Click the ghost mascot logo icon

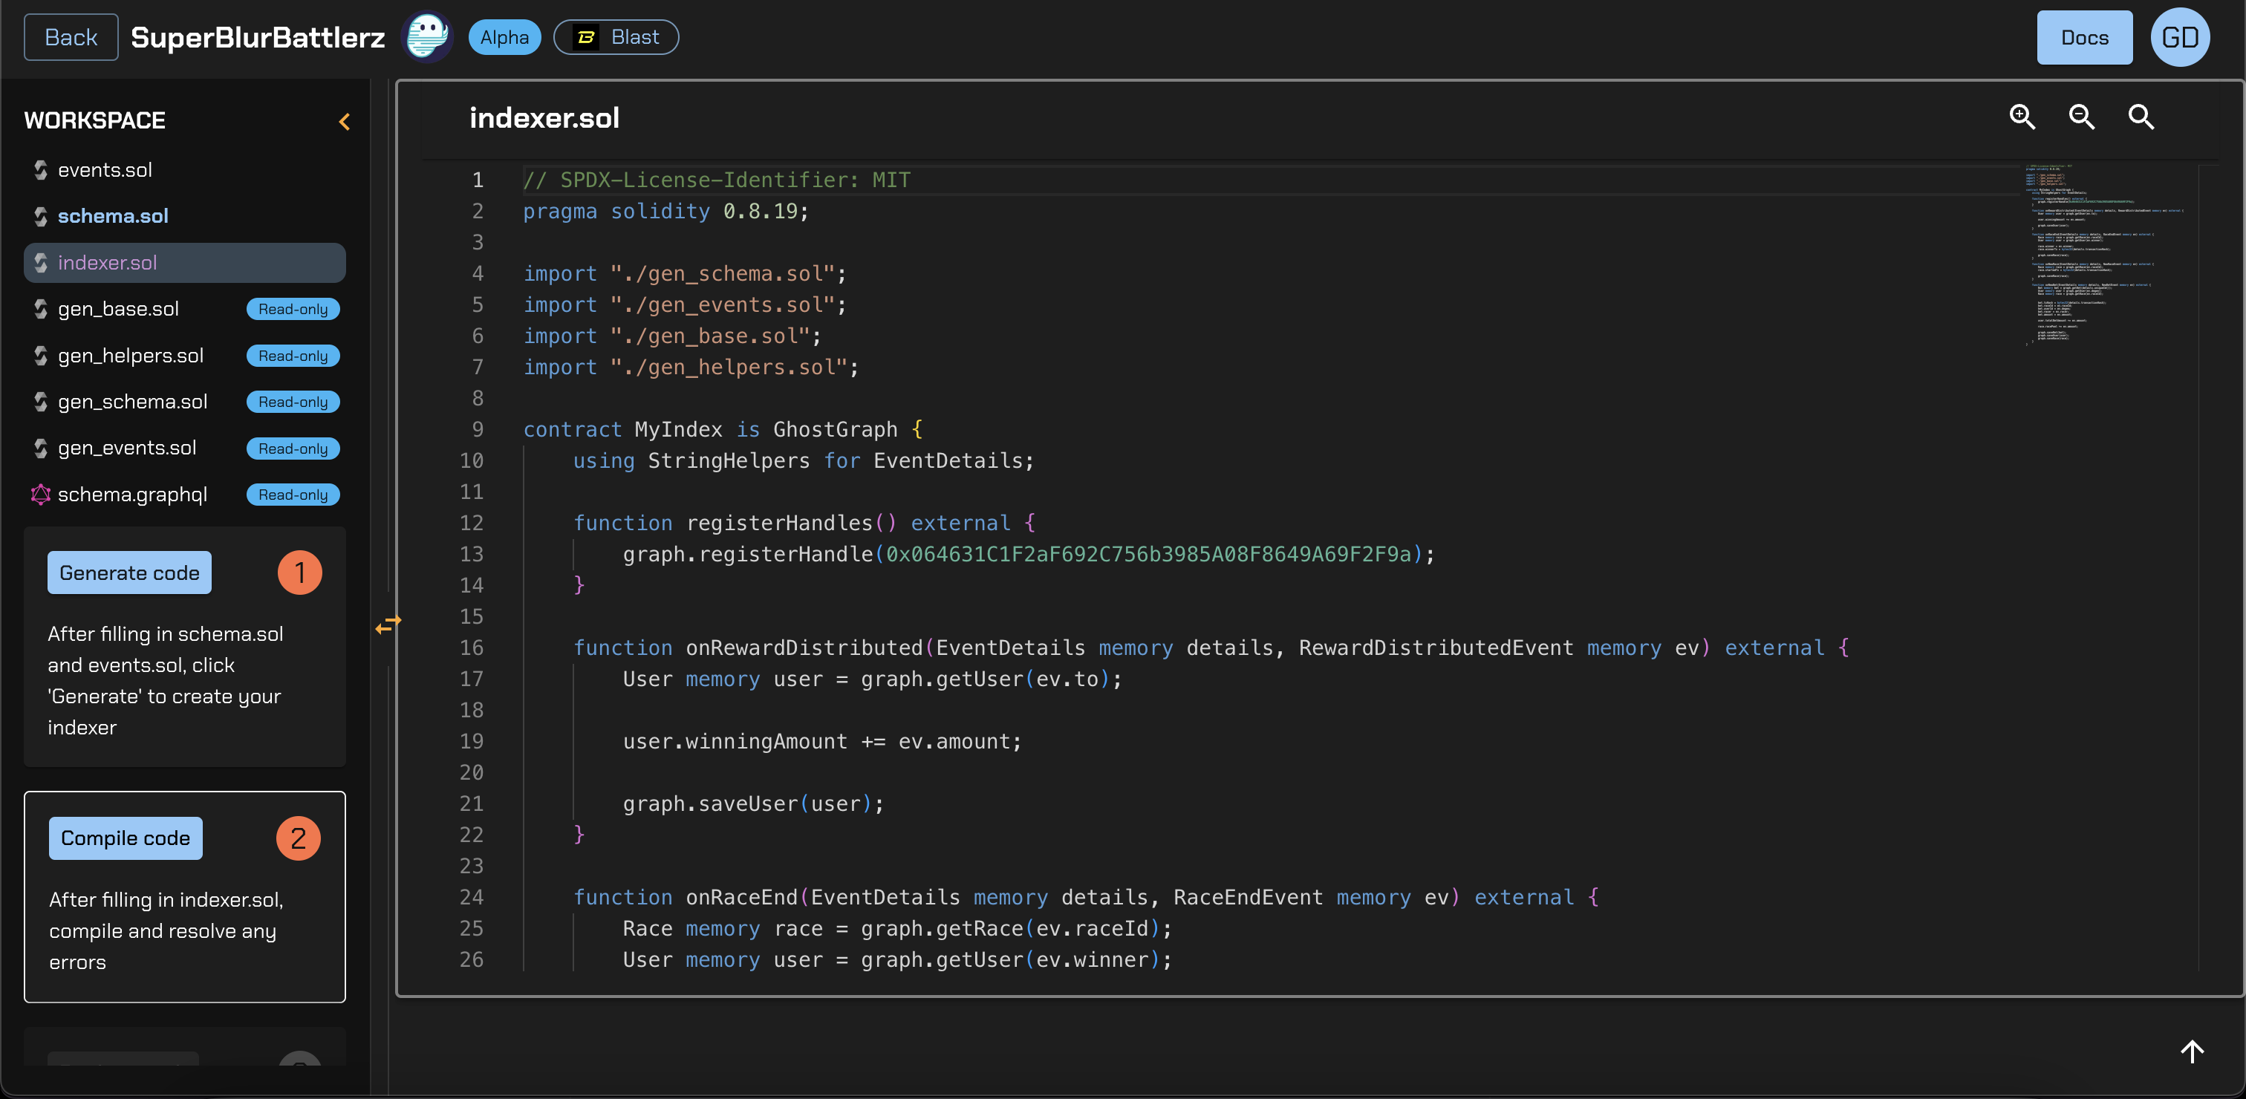coord(427,36)
